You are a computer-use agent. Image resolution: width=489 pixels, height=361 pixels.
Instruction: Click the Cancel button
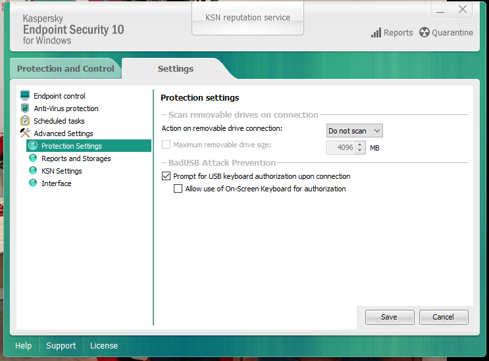tap(444, 317)
